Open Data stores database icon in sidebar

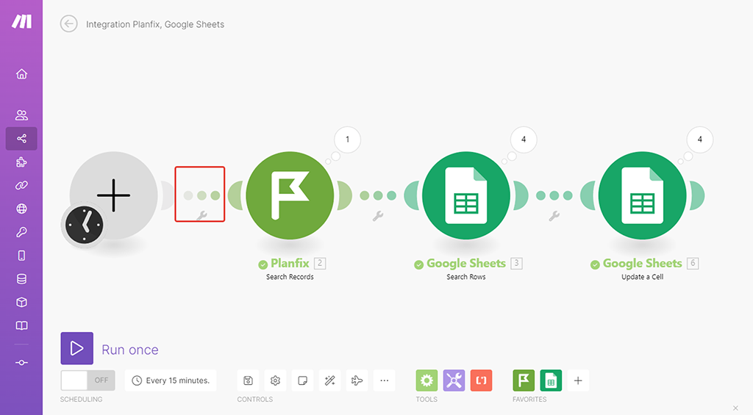coord(21,278)
